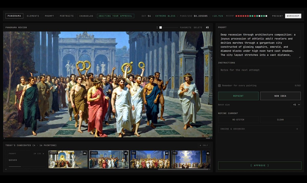Cancel the queued prompt with its × icon

click(43, 154)
